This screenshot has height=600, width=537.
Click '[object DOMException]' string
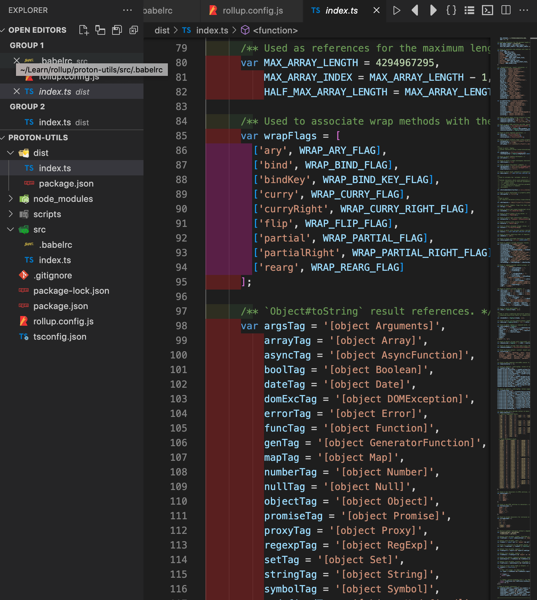tap(402, 399)
